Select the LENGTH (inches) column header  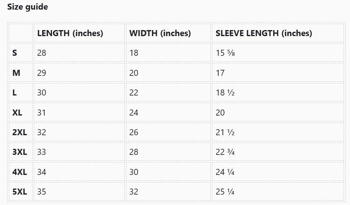[x=70, y=33]
